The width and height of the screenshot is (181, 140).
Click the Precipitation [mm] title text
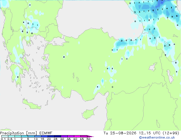point(19,133)
